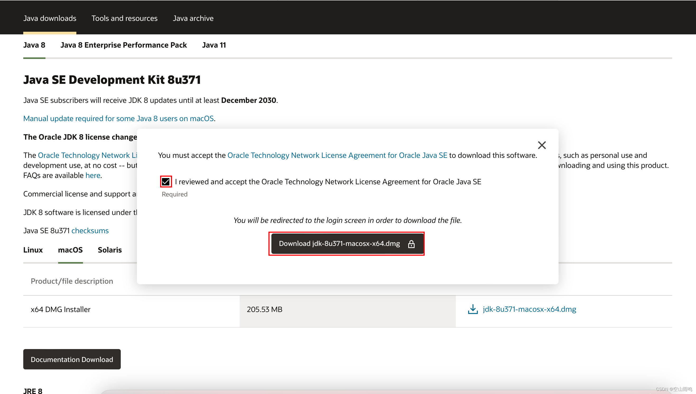Screen dimensions: 696x394
Task: Click Java downloads in the top navigation
Action: (50, 18)
